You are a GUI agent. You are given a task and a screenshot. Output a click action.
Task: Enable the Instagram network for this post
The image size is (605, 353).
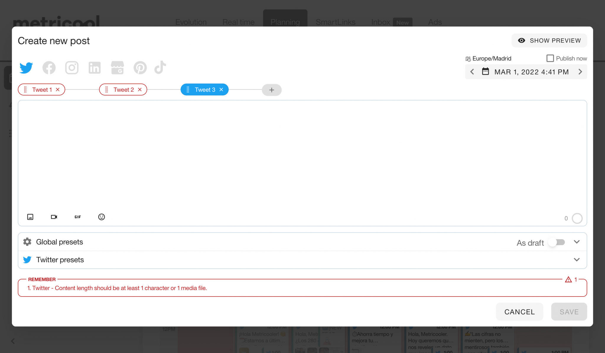(x=72, y=68)
